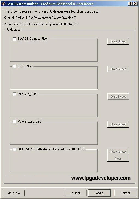
Task: Proceed with the Next button
Action: pos(99,193)
